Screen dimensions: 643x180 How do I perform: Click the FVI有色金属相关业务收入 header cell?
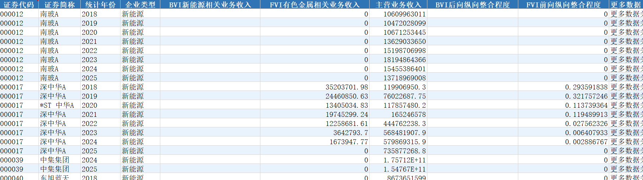click(x=315, y=5)
